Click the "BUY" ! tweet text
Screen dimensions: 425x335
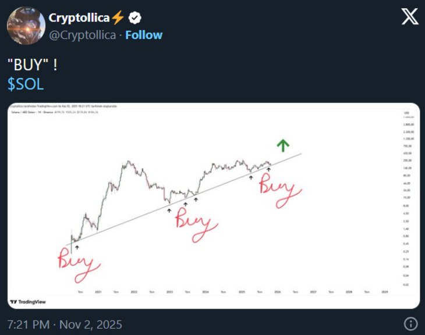tap(32, 65)
